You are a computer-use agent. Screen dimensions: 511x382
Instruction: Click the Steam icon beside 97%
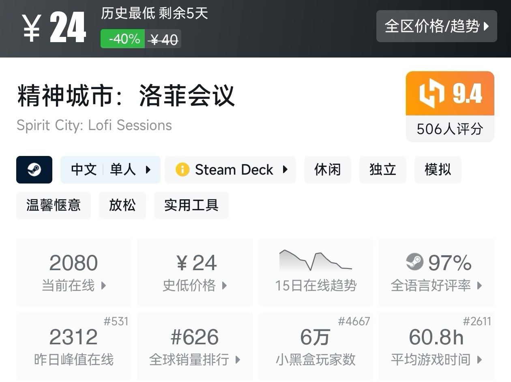pyautogui.click(x=414, y=262)
